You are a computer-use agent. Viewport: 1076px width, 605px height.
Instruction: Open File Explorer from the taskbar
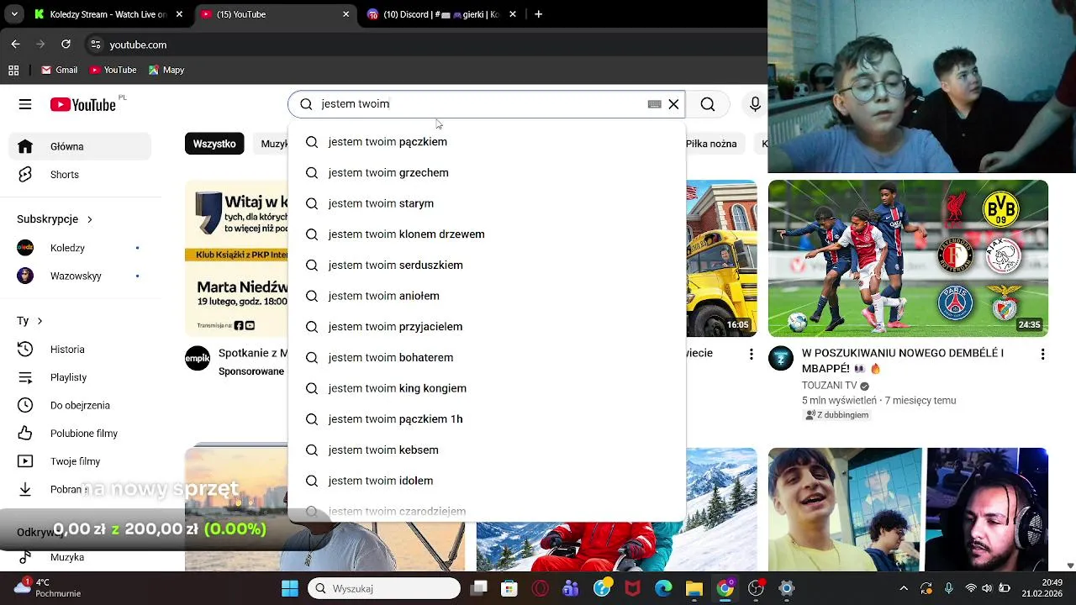coord(694,588)
